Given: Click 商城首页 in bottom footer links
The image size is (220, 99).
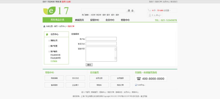Looking at the screenshot, I should click(x=94, y=92).
